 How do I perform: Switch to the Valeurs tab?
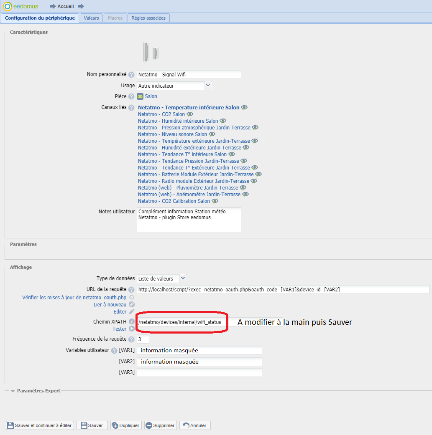(x=92, y=18)
